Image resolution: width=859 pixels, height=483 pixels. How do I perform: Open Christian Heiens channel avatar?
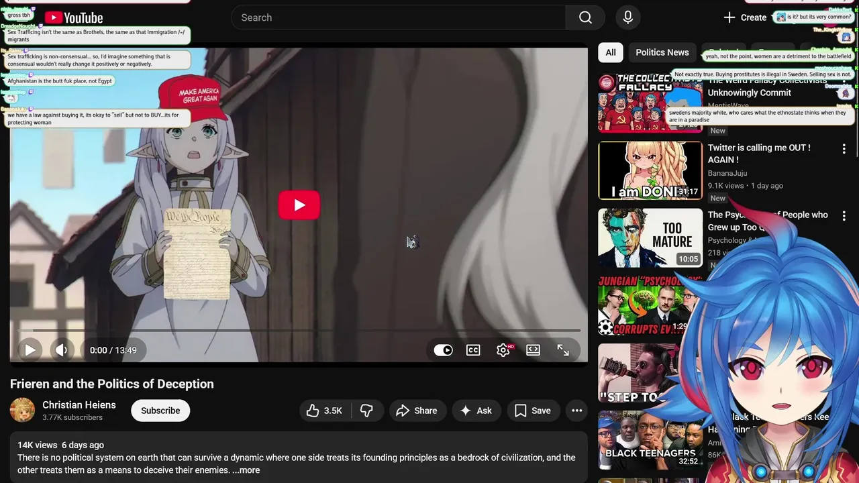(22, 410)
